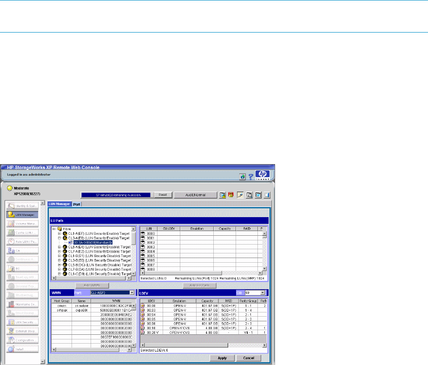Click the Apply button
The width and height of the screenshot is (428, 365).
click(x=222, y=358)
